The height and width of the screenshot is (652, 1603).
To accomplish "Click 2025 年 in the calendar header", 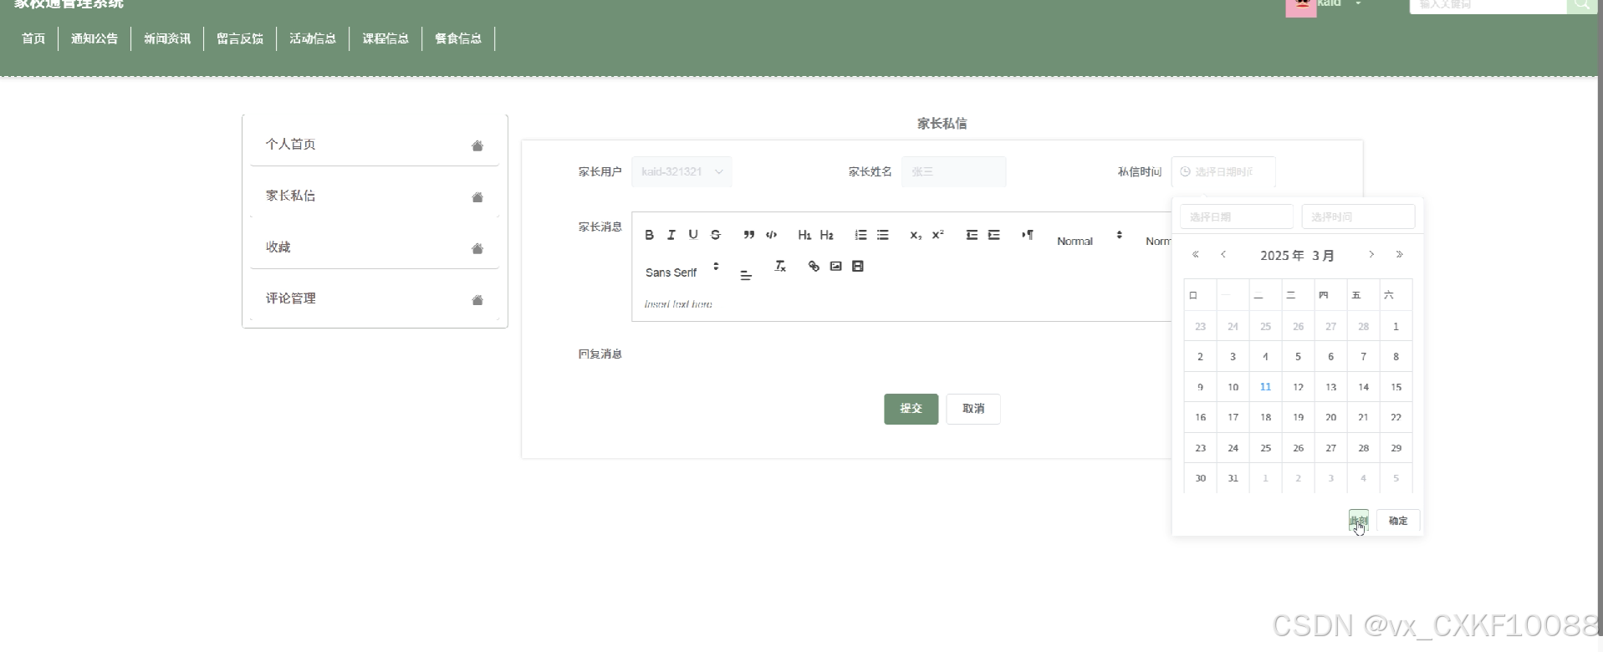I will pos(1282,256).
